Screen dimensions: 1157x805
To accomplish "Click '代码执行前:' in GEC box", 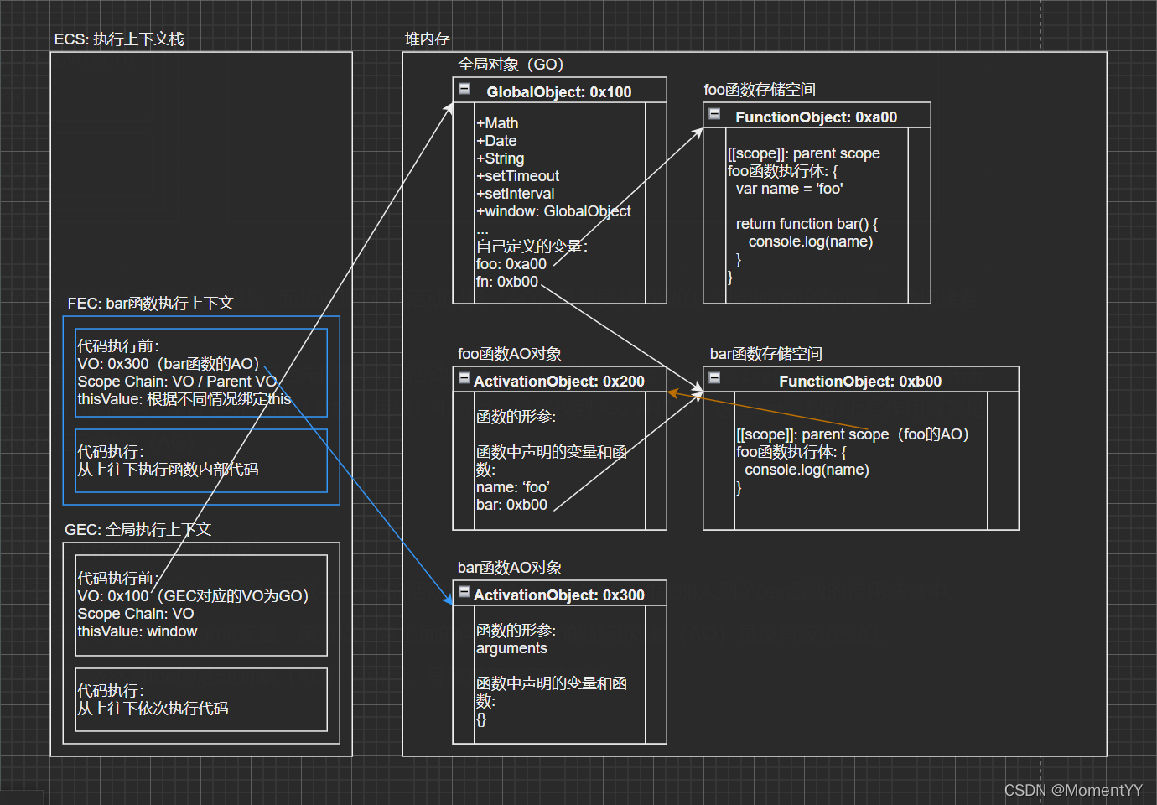I will [x=118, y=579].
